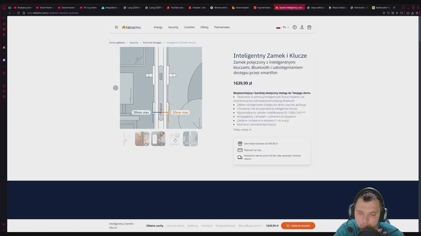421x236 pixels.
Task: Click the browser snapshot icon in address bar
Action: click(x=388, y=13)
